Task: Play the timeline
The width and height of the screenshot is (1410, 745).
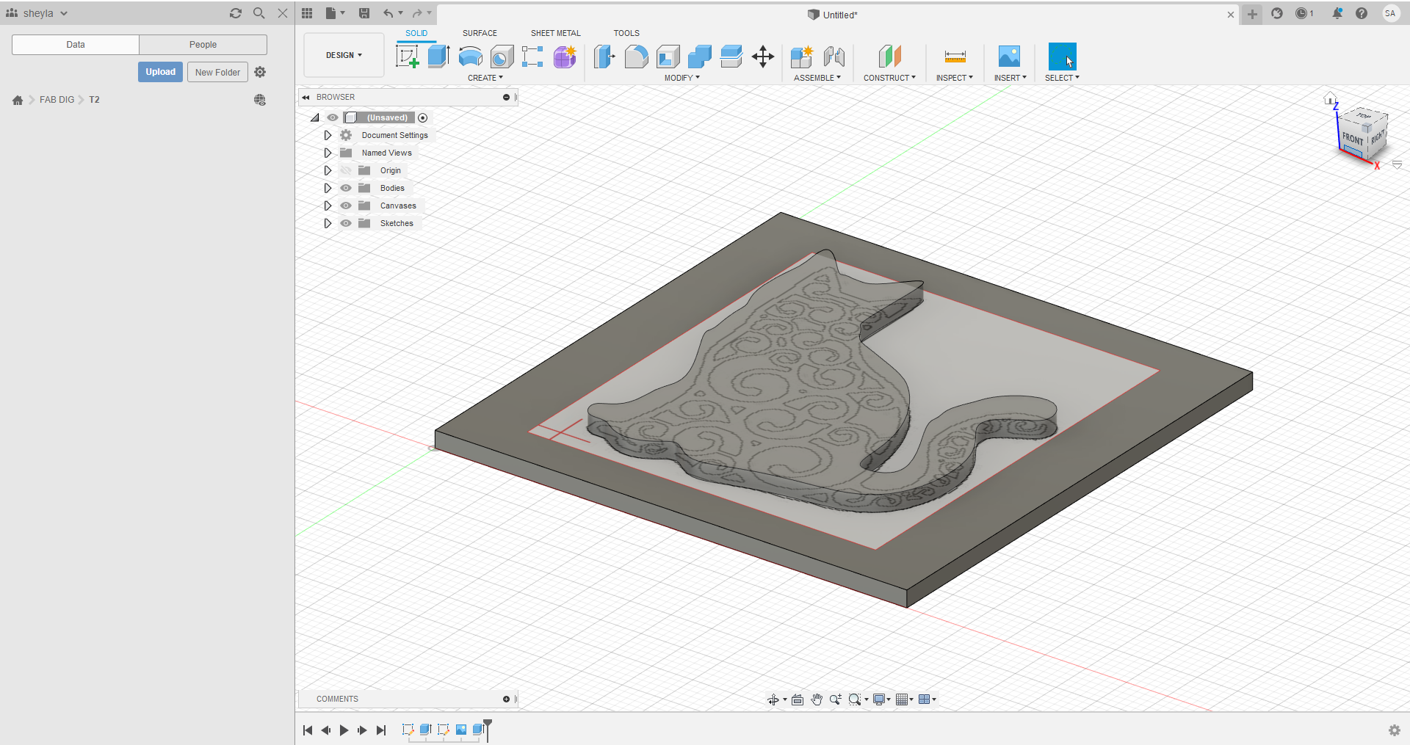Action: (x=344, y=730)
